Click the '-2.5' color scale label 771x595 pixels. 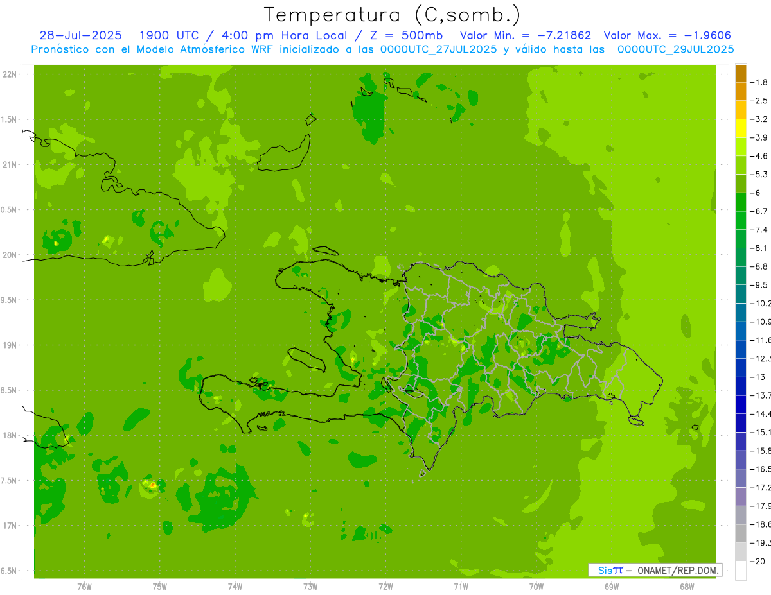click(759, 101)
